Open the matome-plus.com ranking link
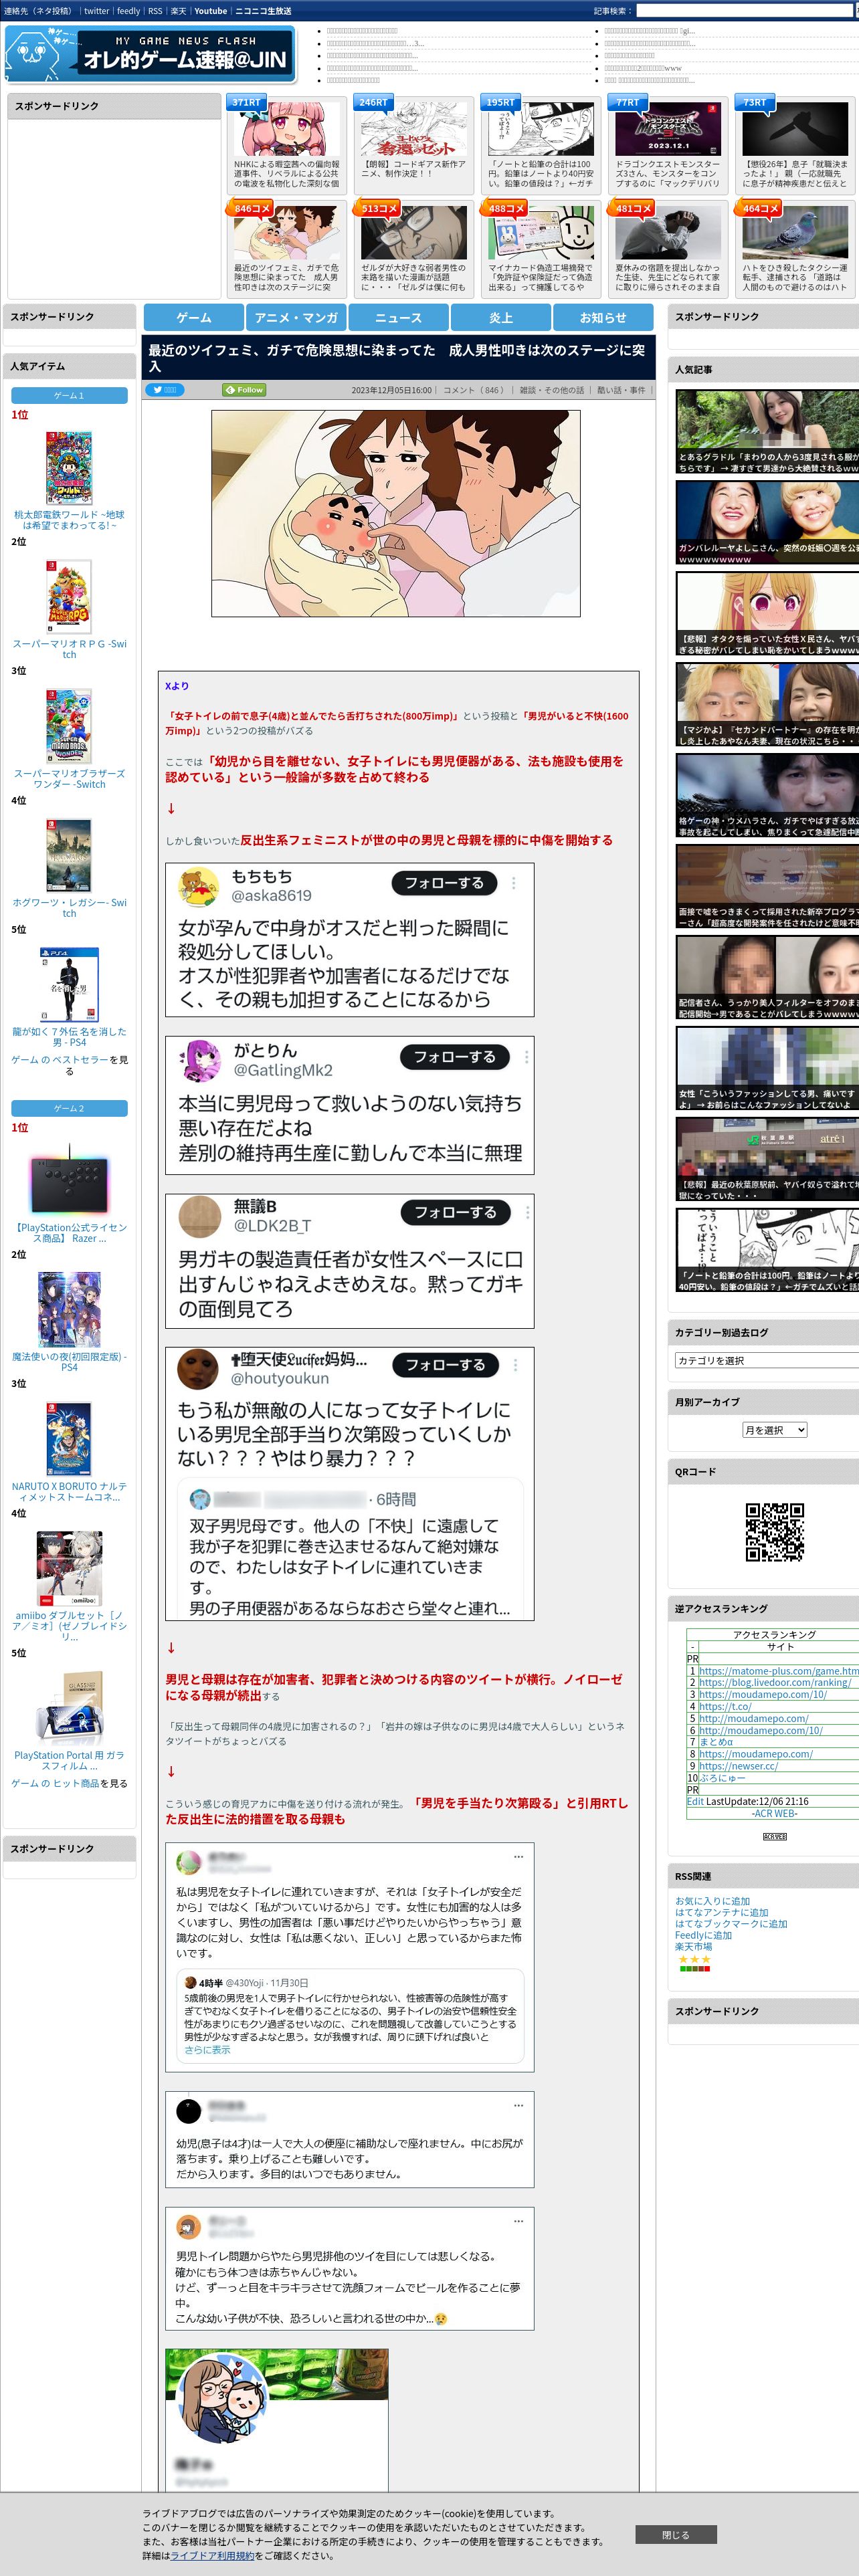 [x=779, y=1671]
